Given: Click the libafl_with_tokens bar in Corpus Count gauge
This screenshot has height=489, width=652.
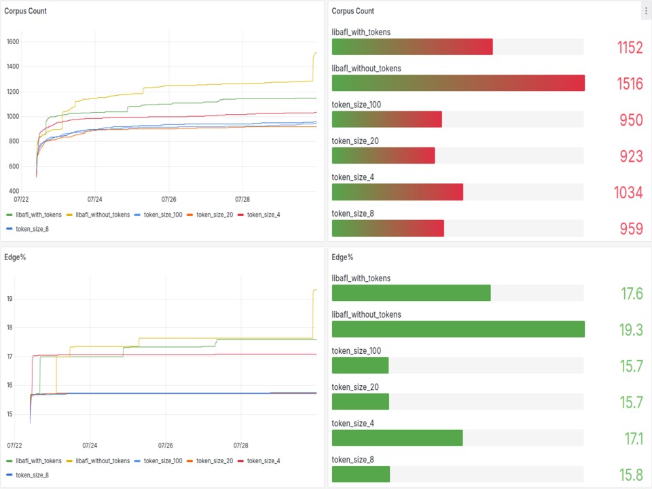Looking at the screenshot, I should click(412, 47).
